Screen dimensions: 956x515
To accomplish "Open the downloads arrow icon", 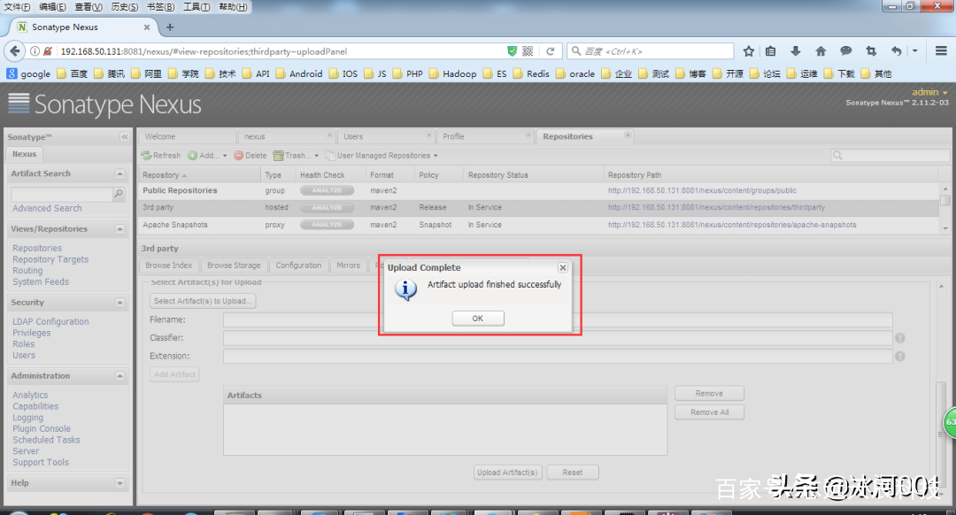I will click(x=795, y=51).
